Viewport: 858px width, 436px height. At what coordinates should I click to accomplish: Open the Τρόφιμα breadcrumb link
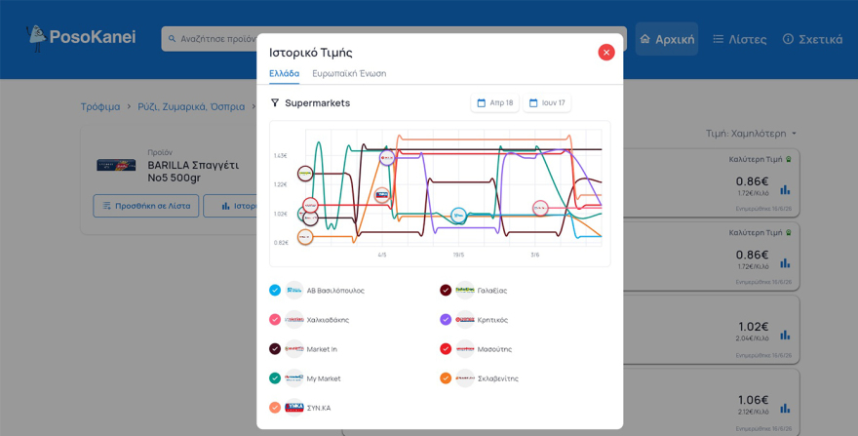click(x=100, y=107)
